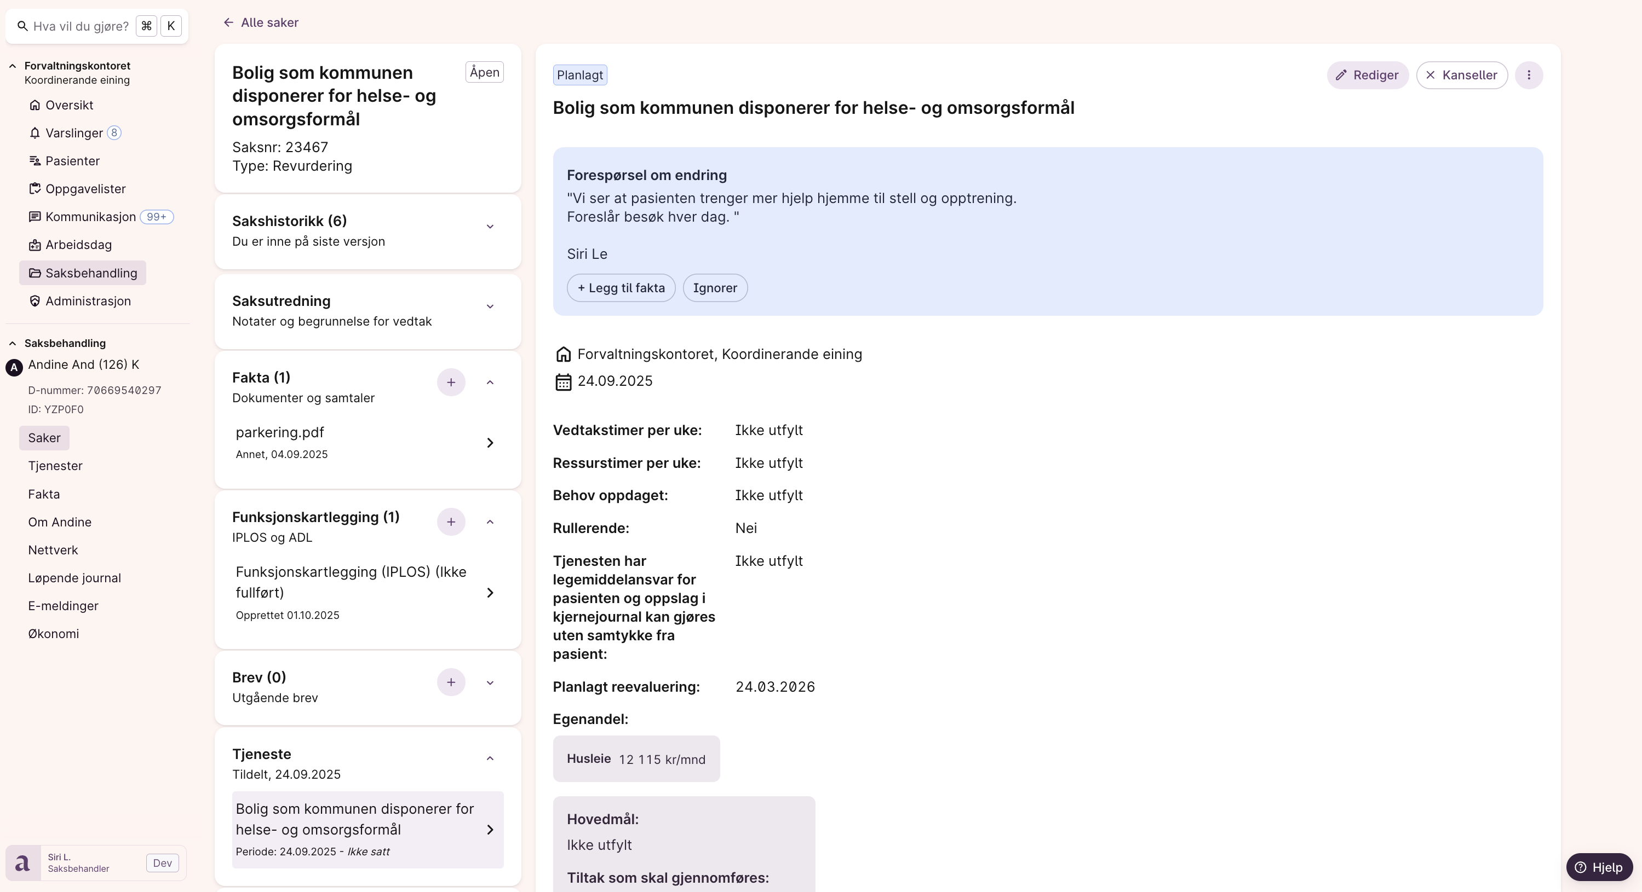Select Løpende journal menu item

click(x=74, y=578)
